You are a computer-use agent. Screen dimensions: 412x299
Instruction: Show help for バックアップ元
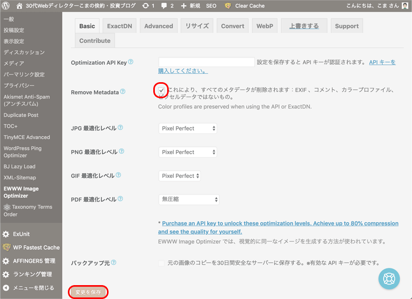pyautogui.click(x=114, y=262)
